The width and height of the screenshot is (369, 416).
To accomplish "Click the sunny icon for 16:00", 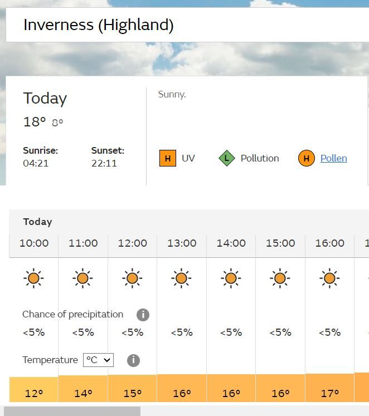I will [329, 278].
